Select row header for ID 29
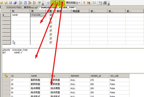This screenshot has height=97, width=144. coord(6,88)
